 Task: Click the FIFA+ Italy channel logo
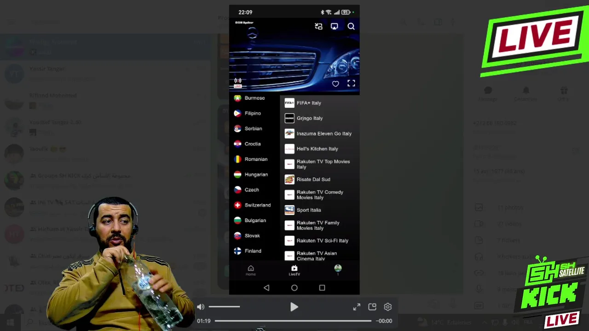pyautogui.click(x=289, y=103)
